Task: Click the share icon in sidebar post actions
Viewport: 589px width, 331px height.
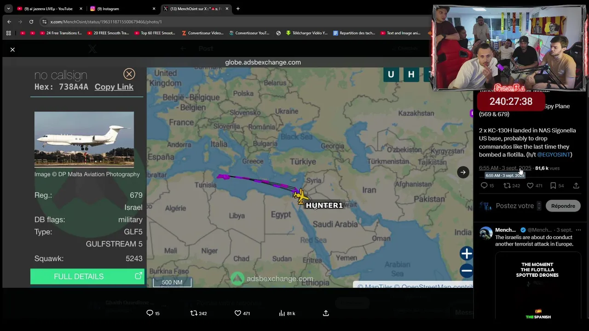Action: coord(576,185)
